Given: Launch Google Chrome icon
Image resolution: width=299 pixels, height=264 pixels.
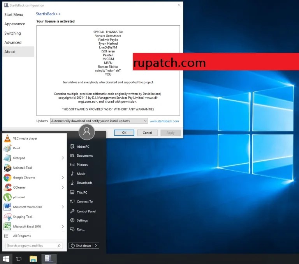Looking at the screenshot, I should 7,178.
